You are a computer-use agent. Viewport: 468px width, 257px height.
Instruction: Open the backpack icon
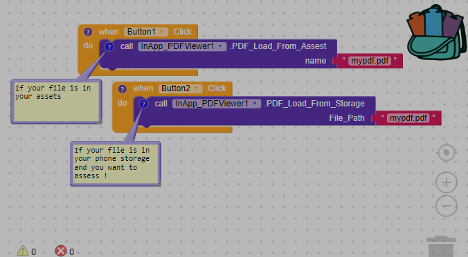click(436, 32)
